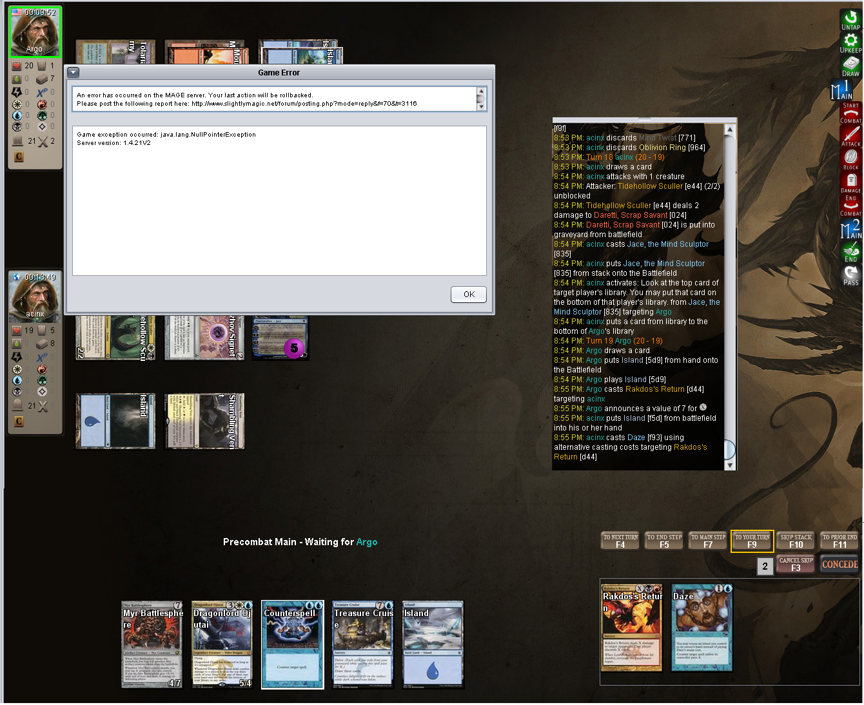Click the To Your Turn F9 button
Screen dimensions: 864x705
point(752,541)
